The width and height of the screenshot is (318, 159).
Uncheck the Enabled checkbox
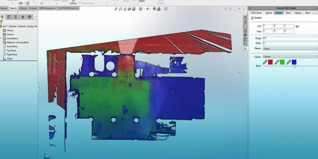(x=252, y=18)
